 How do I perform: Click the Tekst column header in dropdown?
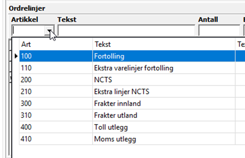tap(164, 44)
